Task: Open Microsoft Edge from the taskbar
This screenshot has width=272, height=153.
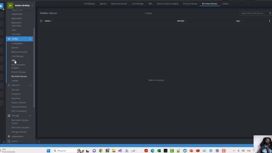Action: [x=153, y=150]
